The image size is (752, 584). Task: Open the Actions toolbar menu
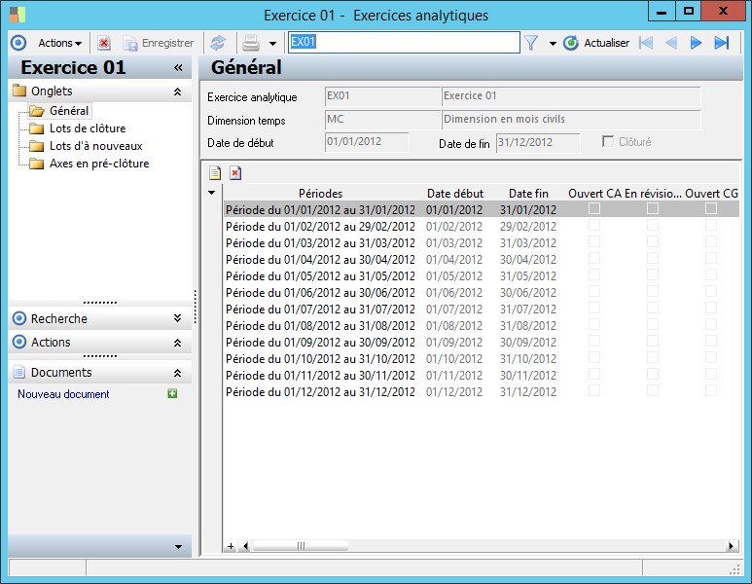click(x=59, y=43)
